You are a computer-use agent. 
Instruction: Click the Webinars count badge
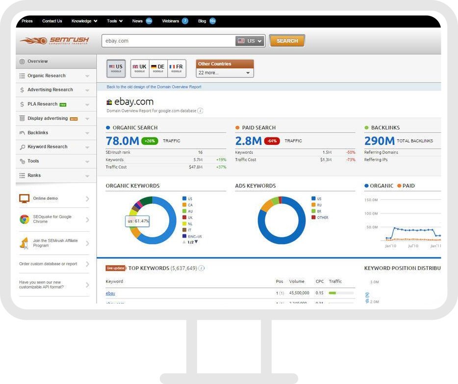pyautogui.click(x=185, y=21)
